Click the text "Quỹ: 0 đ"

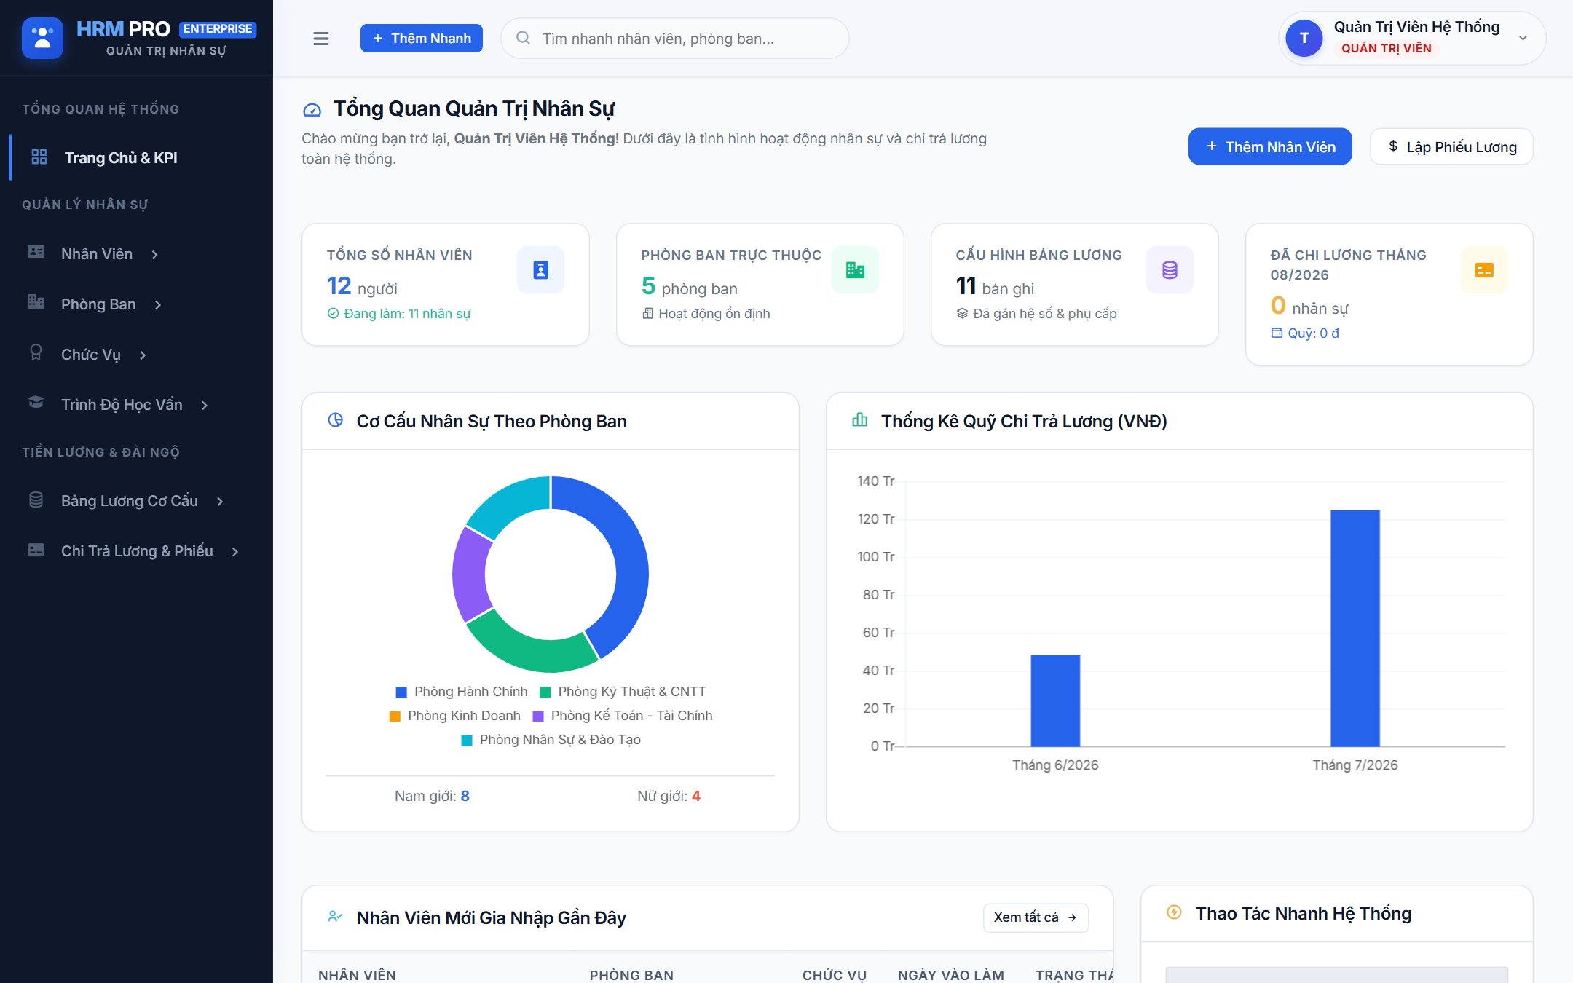click(1313, 333)
